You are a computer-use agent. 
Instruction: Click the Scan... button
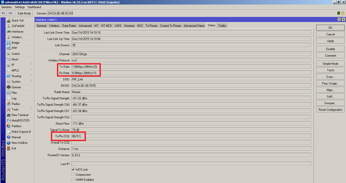coord(330,77)
